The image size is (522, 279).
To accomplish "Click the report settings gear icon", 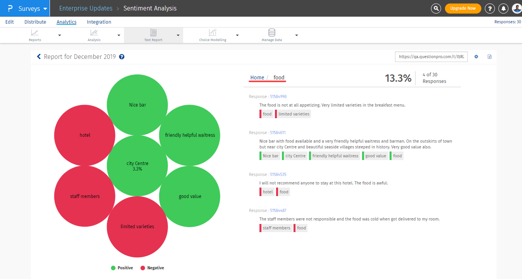I will [476, 57].
